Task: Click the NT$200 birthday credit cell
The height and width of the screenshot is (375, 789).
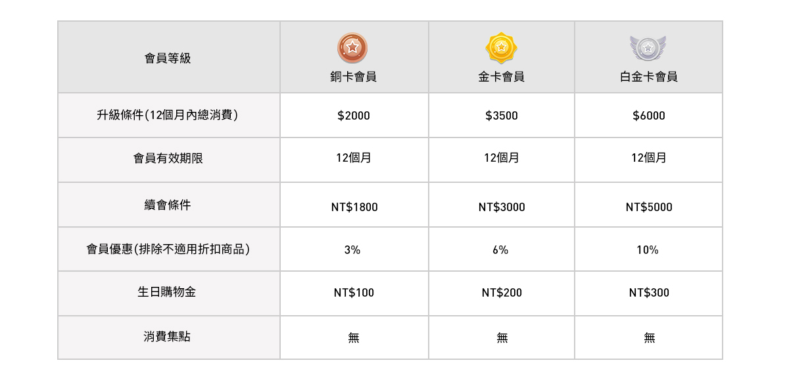Action: [x=502, y=293]
